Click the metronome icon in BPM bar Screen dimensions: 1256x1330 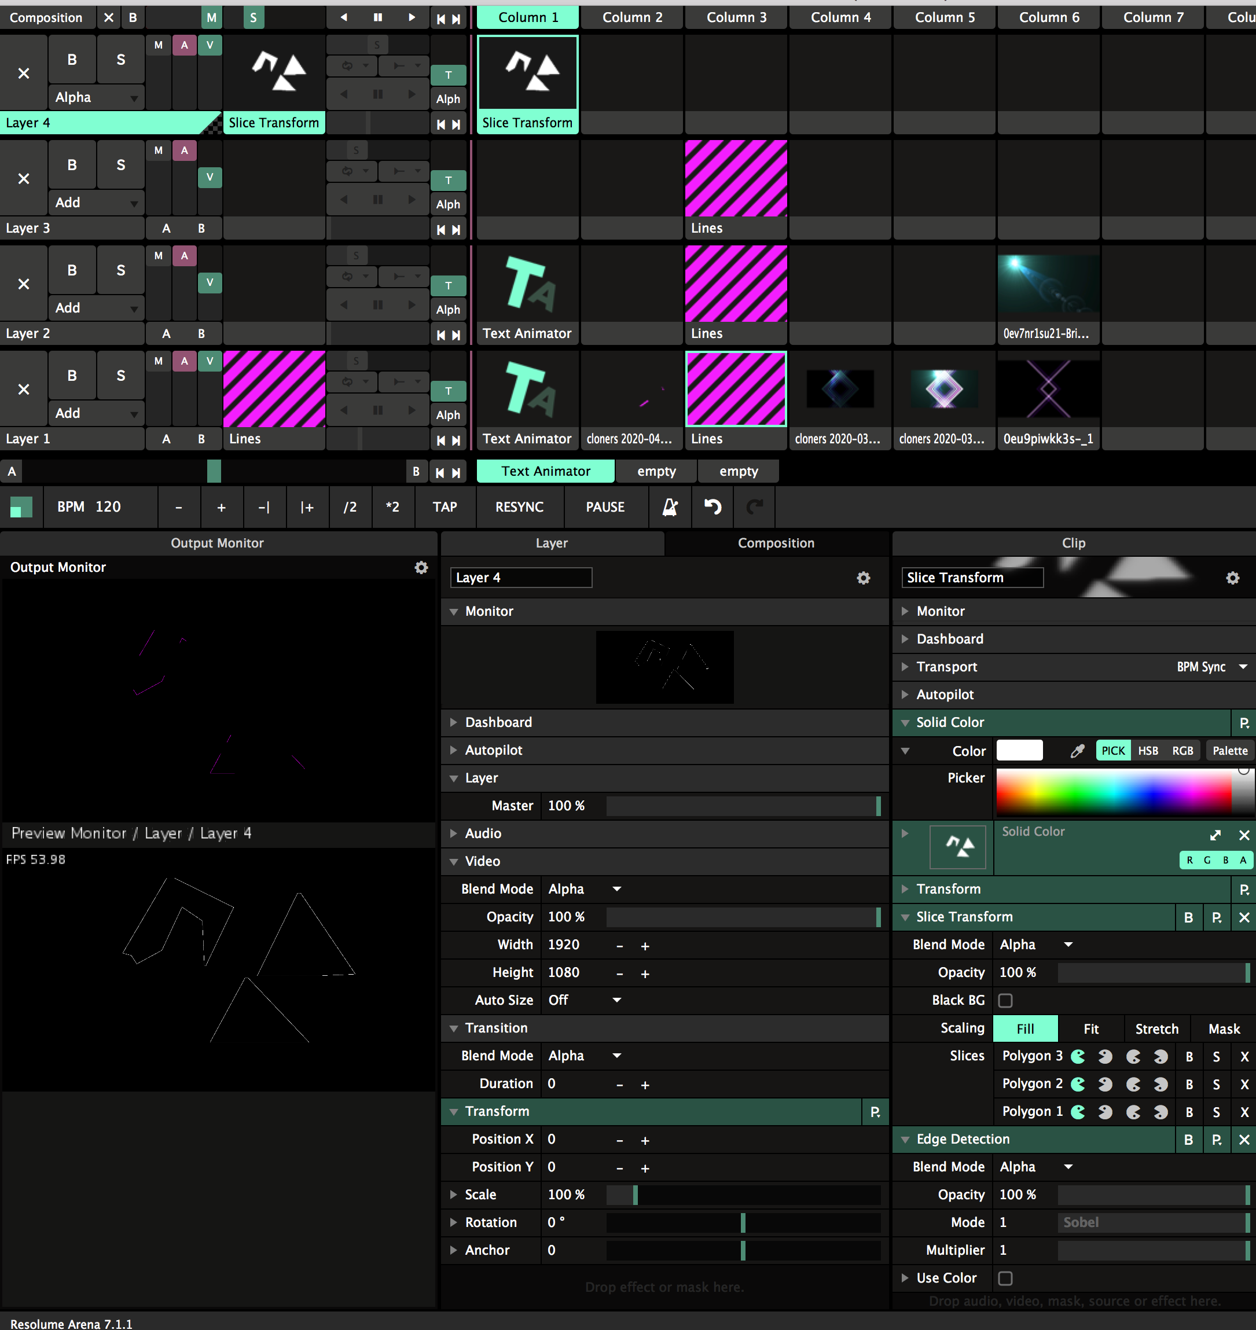670,508
